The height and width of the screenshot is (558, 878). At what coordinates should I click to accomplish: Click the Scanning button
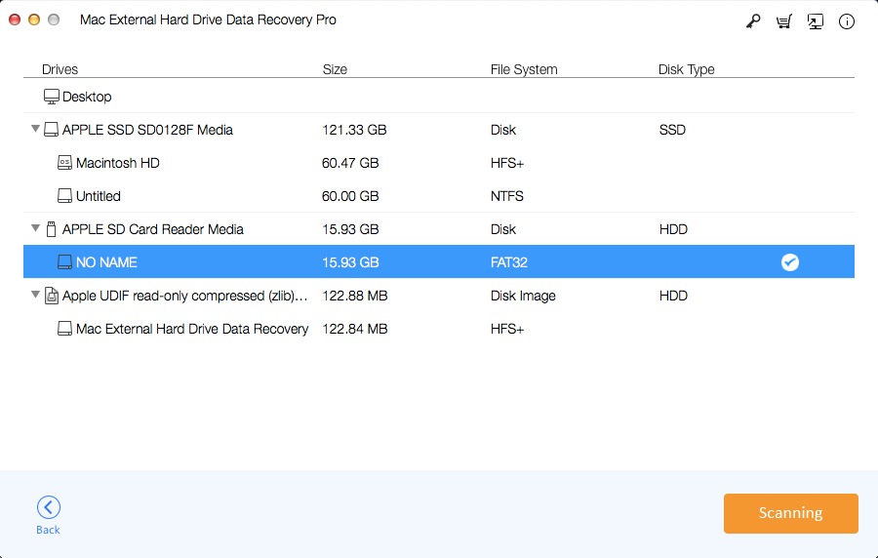[790, 513]
